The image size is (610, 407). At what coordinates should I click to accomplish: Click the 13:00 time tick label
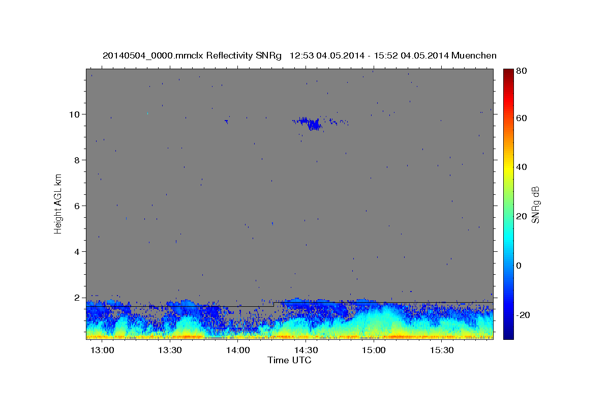click(102, 350)
